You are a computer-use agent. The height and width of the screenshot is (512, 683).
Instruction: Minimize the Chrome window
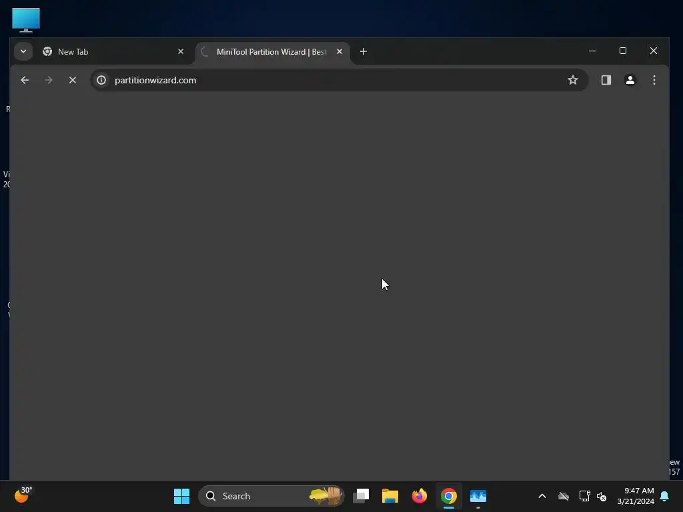[x=592, y=51]
